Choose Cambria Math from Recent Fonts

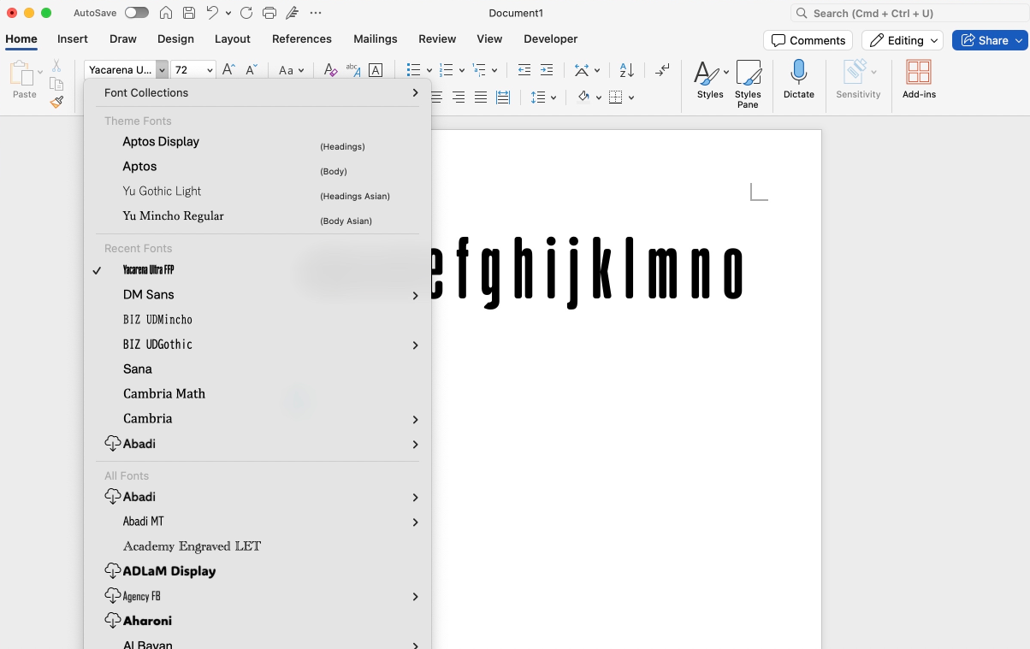(164, 394)
